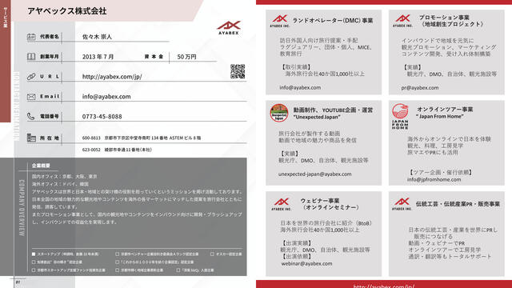The image size is (512, 288).
Task: Check the オスカー認定企業 checkbox
Action: coord(212,254)
